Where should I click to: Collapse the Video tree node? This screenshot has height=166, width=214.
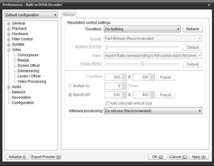pyautogui.click(x=9, y=50)
